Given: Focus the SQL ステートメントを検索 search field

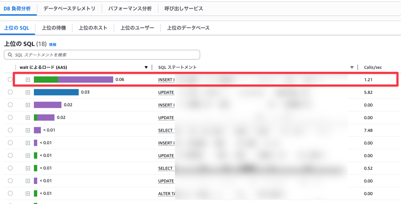Looking at the screenshot, I should tap(106, 55).
